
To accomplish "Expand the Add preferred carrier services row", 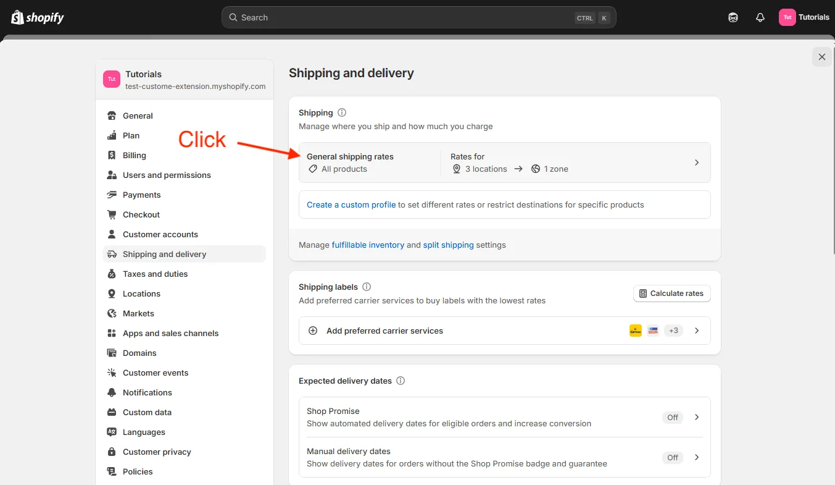I will point(697,331).
